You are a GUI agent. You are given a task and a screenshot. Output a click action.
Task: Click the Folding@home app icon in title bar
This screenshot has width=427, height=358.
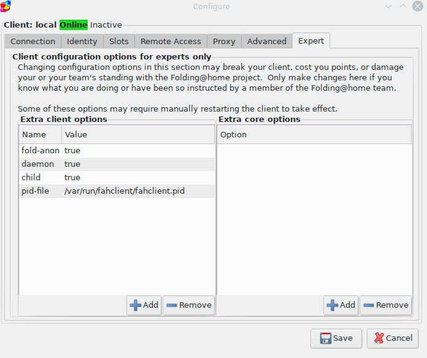pyautogui.click(x=5, y=6)
